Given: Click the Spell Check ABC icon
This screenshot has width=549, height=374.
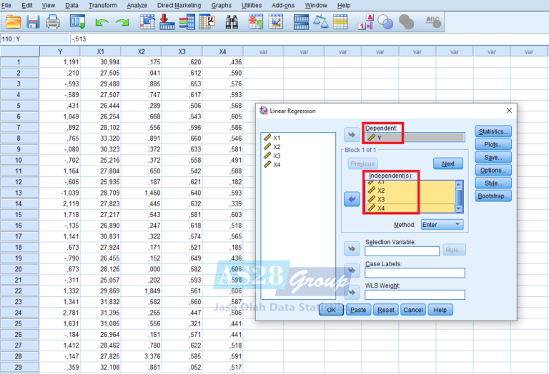Looking at the screenshot, I should coord(432,22).
